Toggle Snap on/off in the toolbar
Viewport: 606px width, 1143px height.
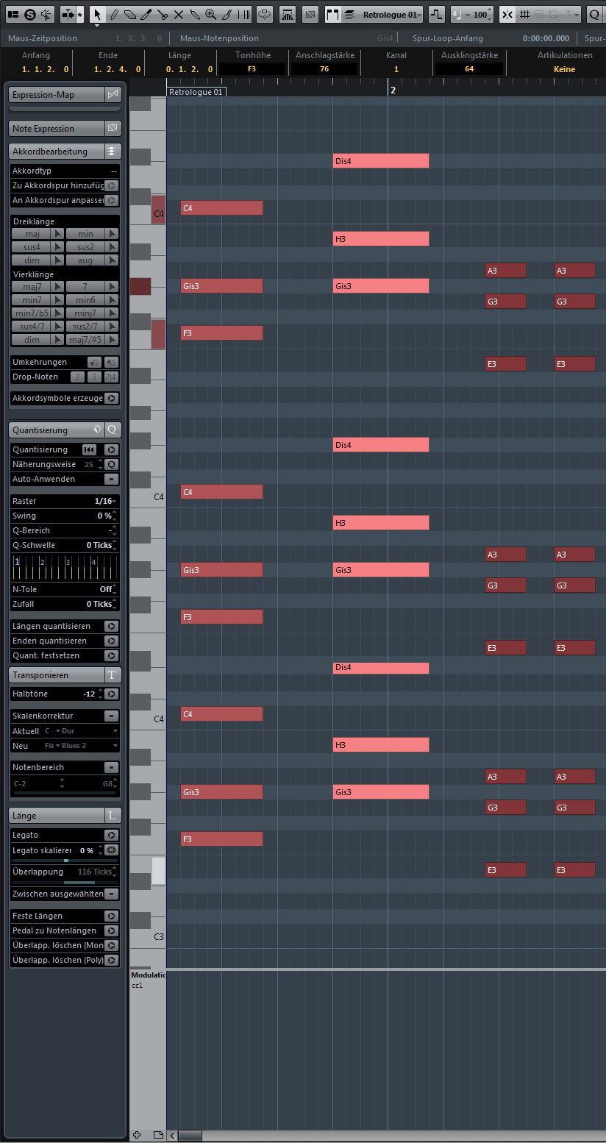[507, 14]
